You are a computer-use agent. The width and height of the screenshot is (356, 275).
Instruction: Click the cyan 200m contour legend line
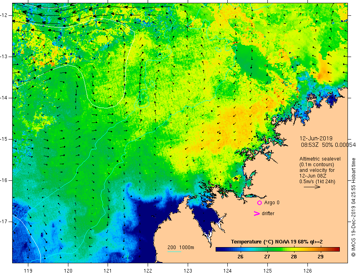174,252
